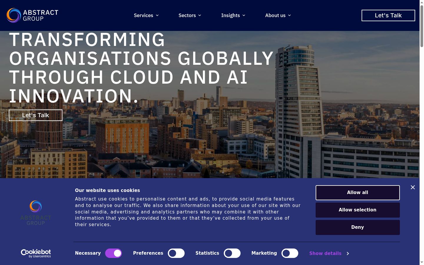Open the Show details link
Viewport: 424px width, 265px height.
point(325,253)
